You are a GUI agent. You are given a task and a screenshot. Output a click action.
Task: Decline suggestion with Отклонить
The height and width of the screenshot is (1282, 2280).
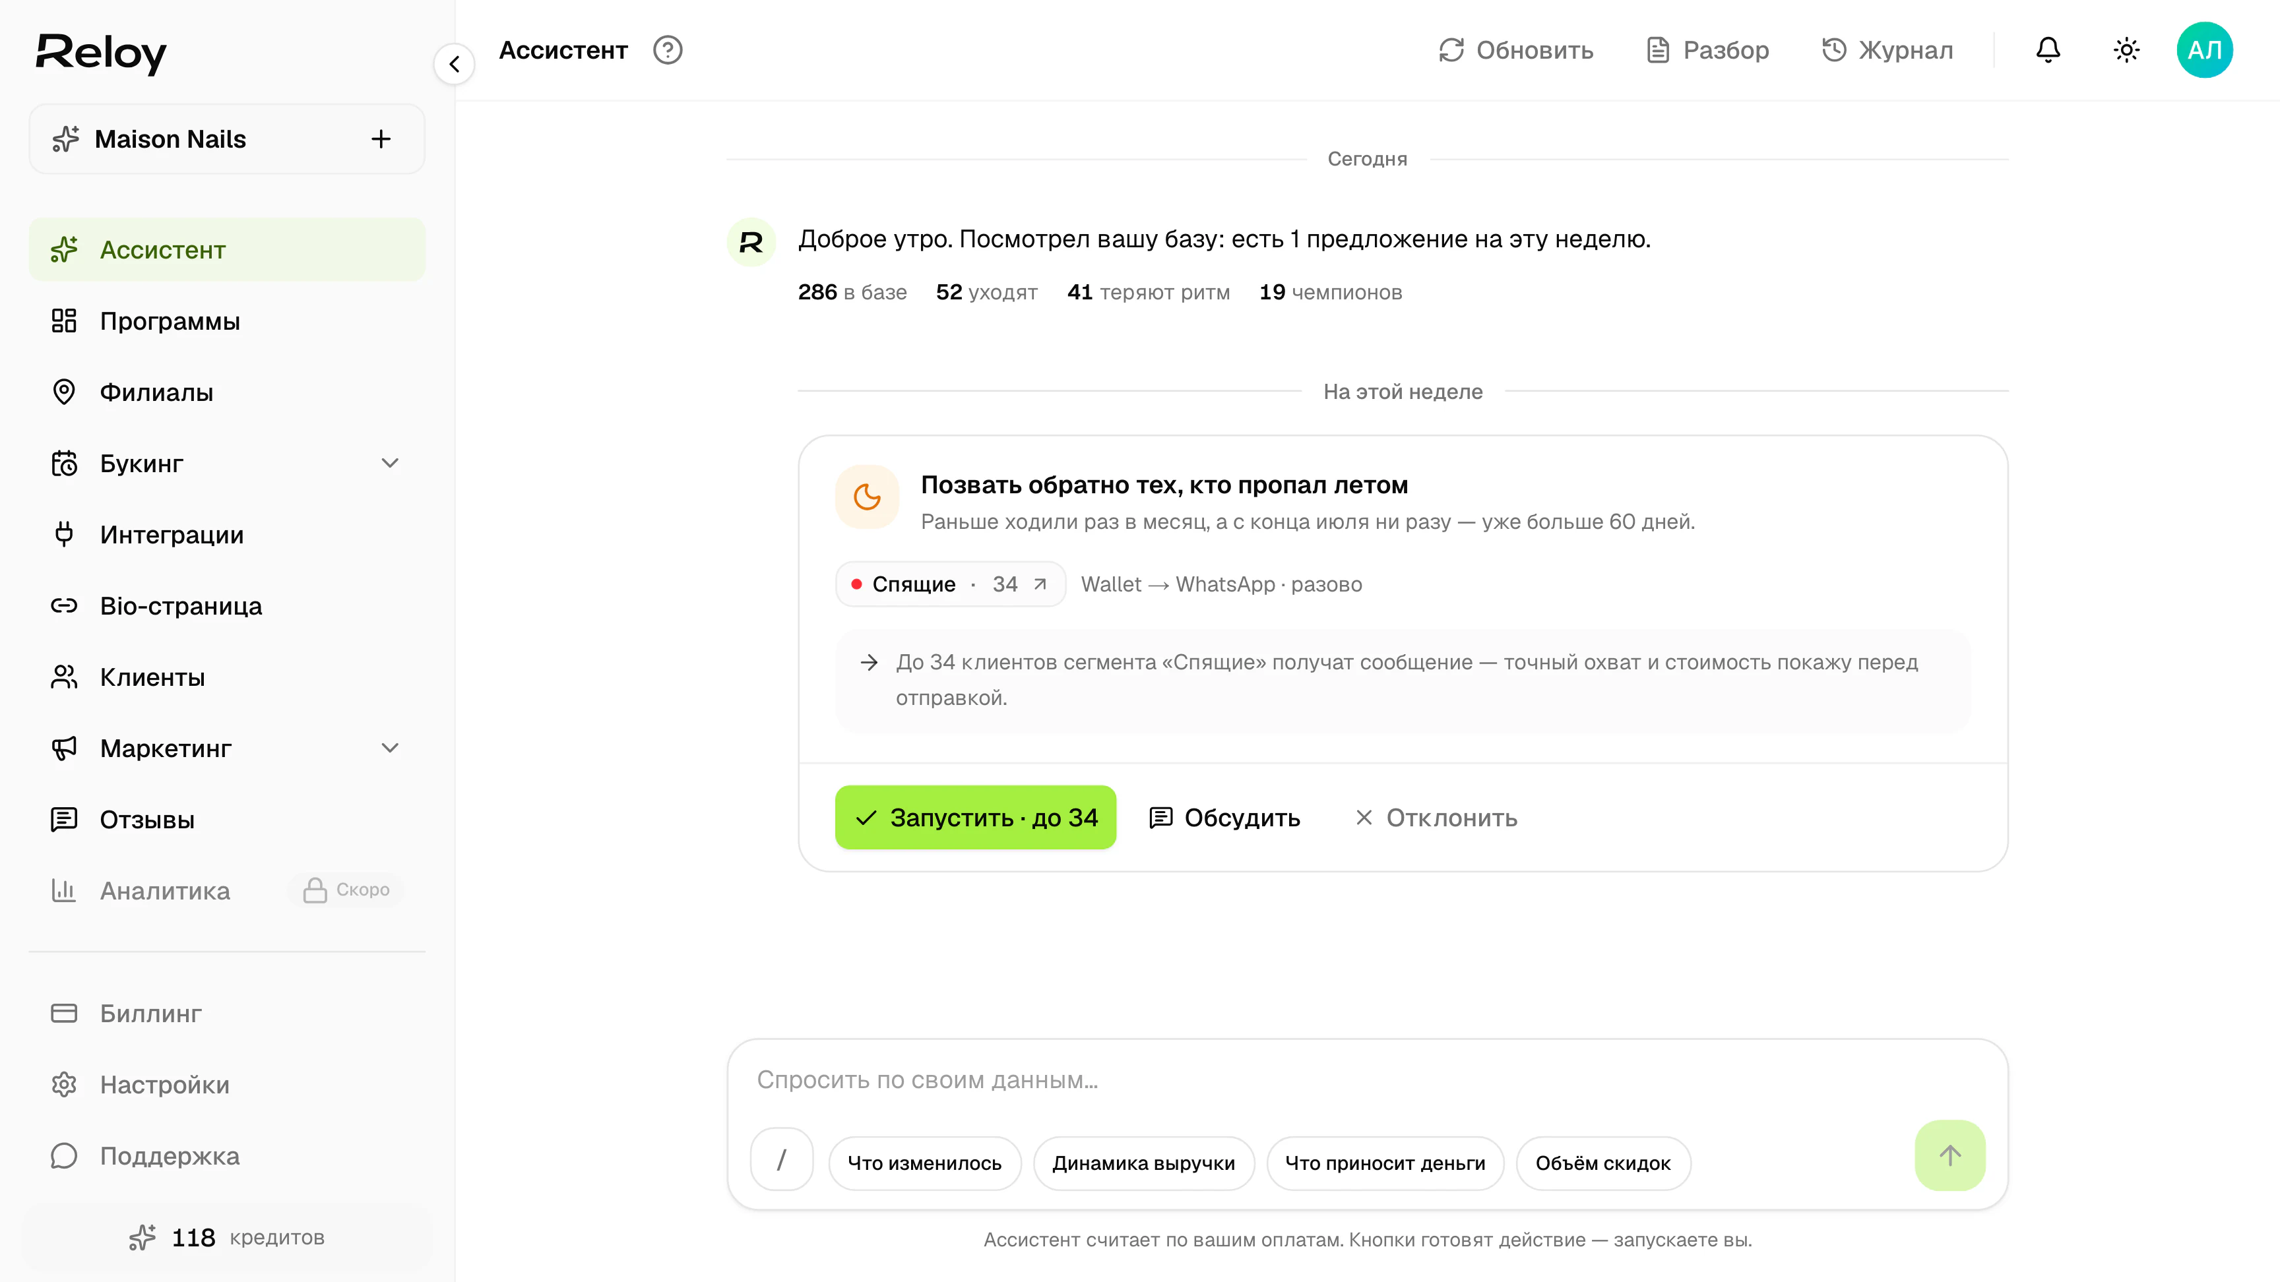click(x=1436, y=818)
